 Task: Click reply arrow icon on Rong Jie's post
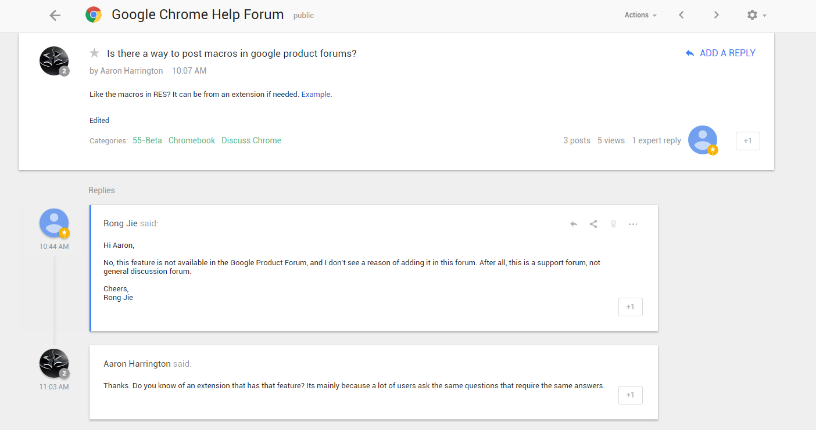574,224
